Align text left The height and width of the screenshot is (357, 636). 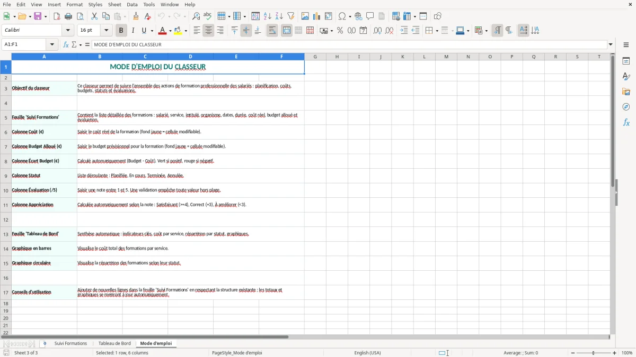[197, 31]
